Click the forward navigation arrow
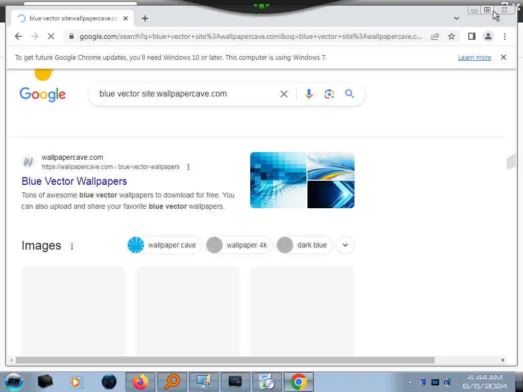Screen dimensions: 523x392 [x=35, y=36]
